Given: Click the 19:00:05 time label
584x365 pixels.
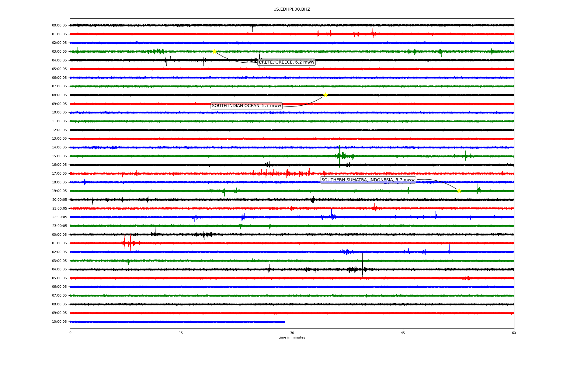Looking at the screenshot, I should 59,191.
